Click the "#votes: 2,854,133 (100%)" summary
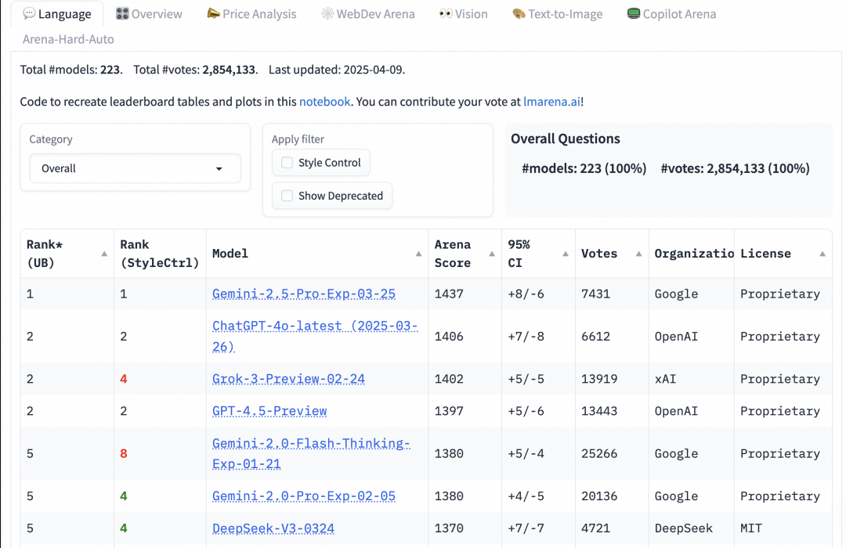Image resolution: width=846 pixels, height=548 pixels. click(736, 168)
